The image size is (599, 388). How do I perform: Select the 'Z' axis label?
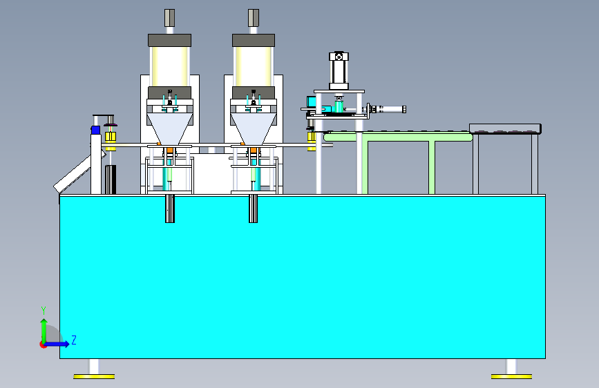point(74,340)
